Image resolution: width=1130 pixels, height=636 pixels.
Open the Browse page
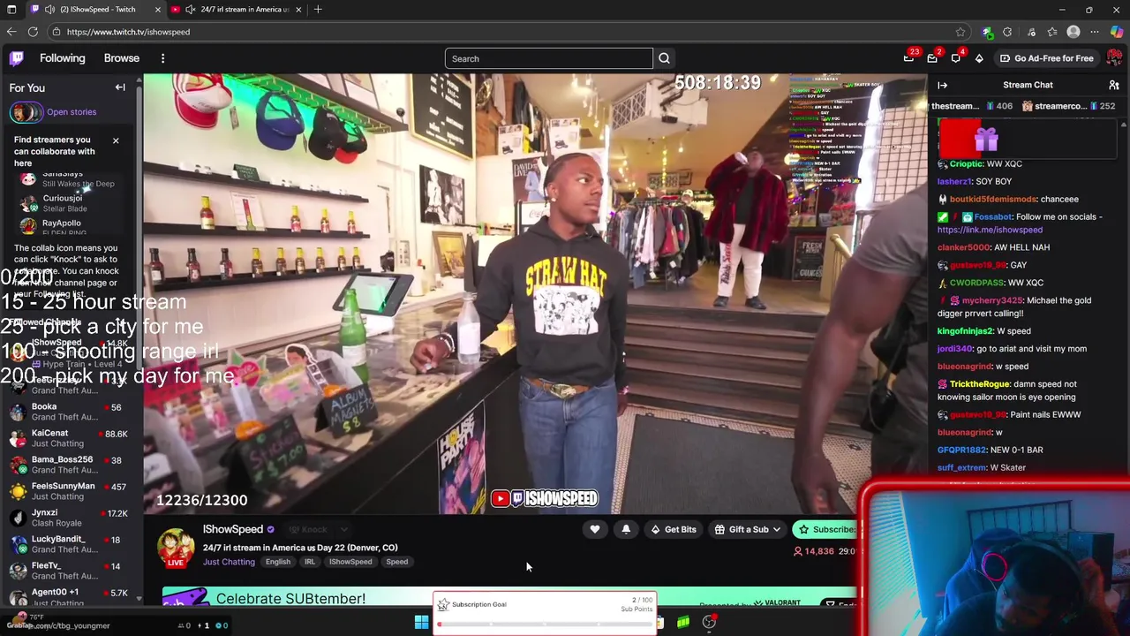pyautogui.click(x=122, y=58)
